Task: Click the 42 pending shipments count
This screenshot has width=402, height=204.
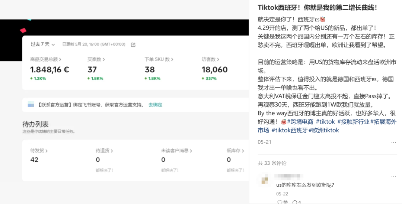Action: point(34,160)
